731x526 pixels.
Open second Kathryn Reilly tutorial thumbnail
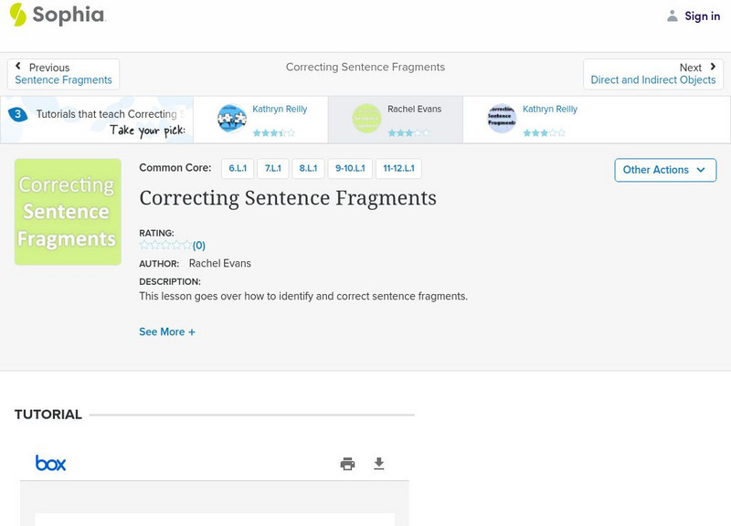[502, 119]
